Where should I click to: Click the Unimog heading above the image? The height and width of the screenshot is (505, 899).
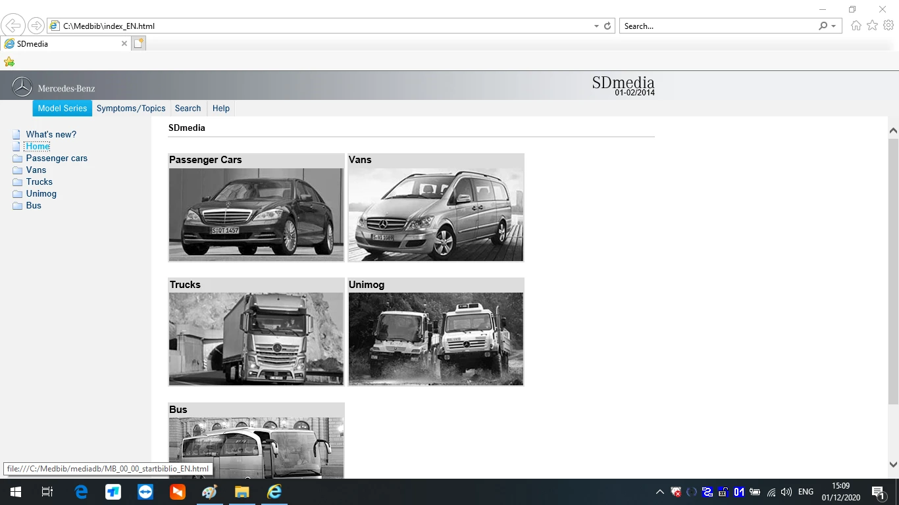pos(367,285)
